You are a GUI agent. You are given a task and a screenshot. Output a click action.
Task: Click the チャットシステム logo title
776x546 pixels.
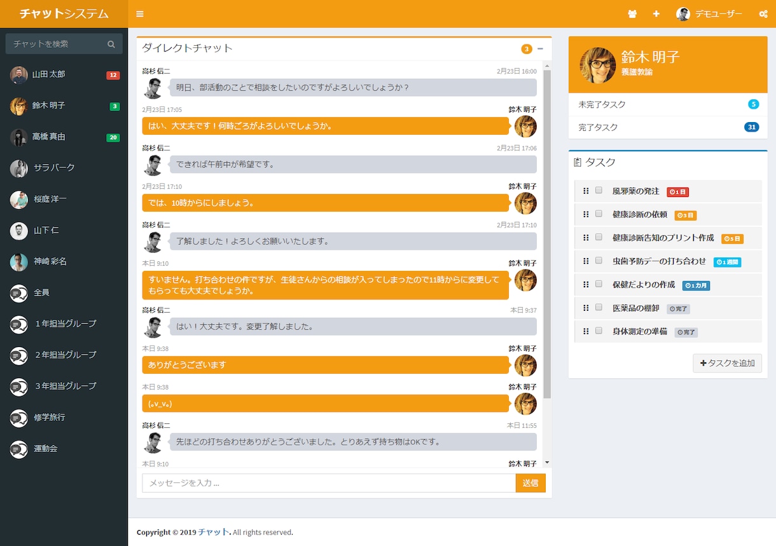(64, 14)
